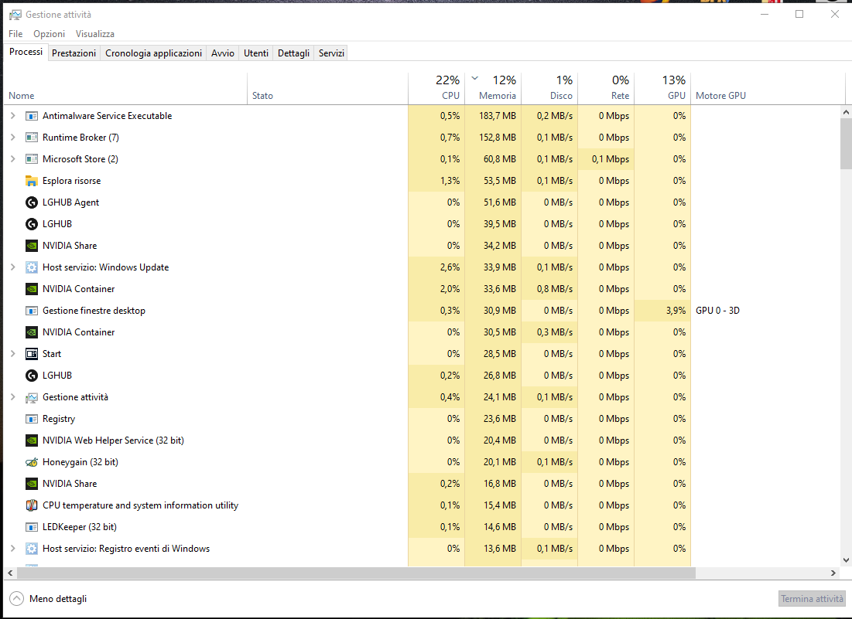This screenshot has width=852, height=619.
Task: Click the Host servizio: Windows Update gear icon
Action: click(32, 267)
